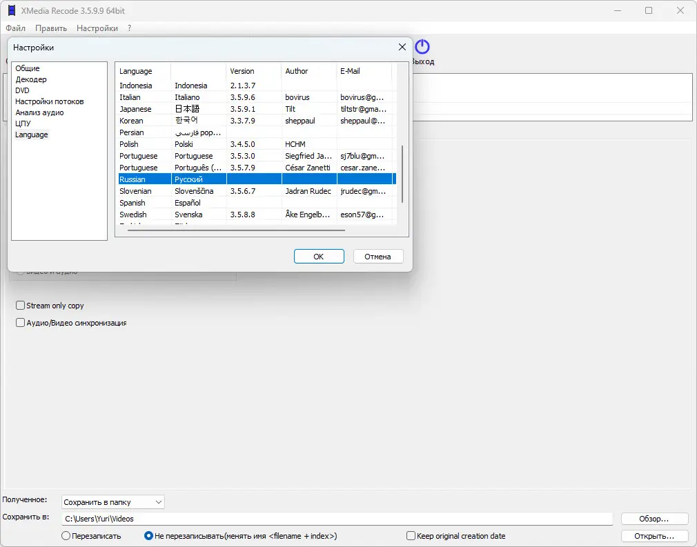The width and height of the screenshot is (697, 547).
Task: Click the Español native name cell
Action: [188, 203]
